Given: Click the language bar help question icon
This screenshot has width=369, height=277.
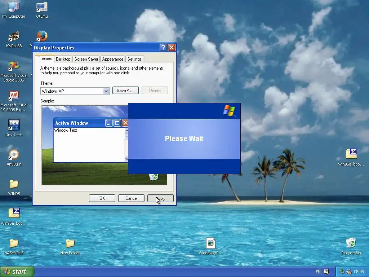Looking at the screenshot, I should pos(326,272).
